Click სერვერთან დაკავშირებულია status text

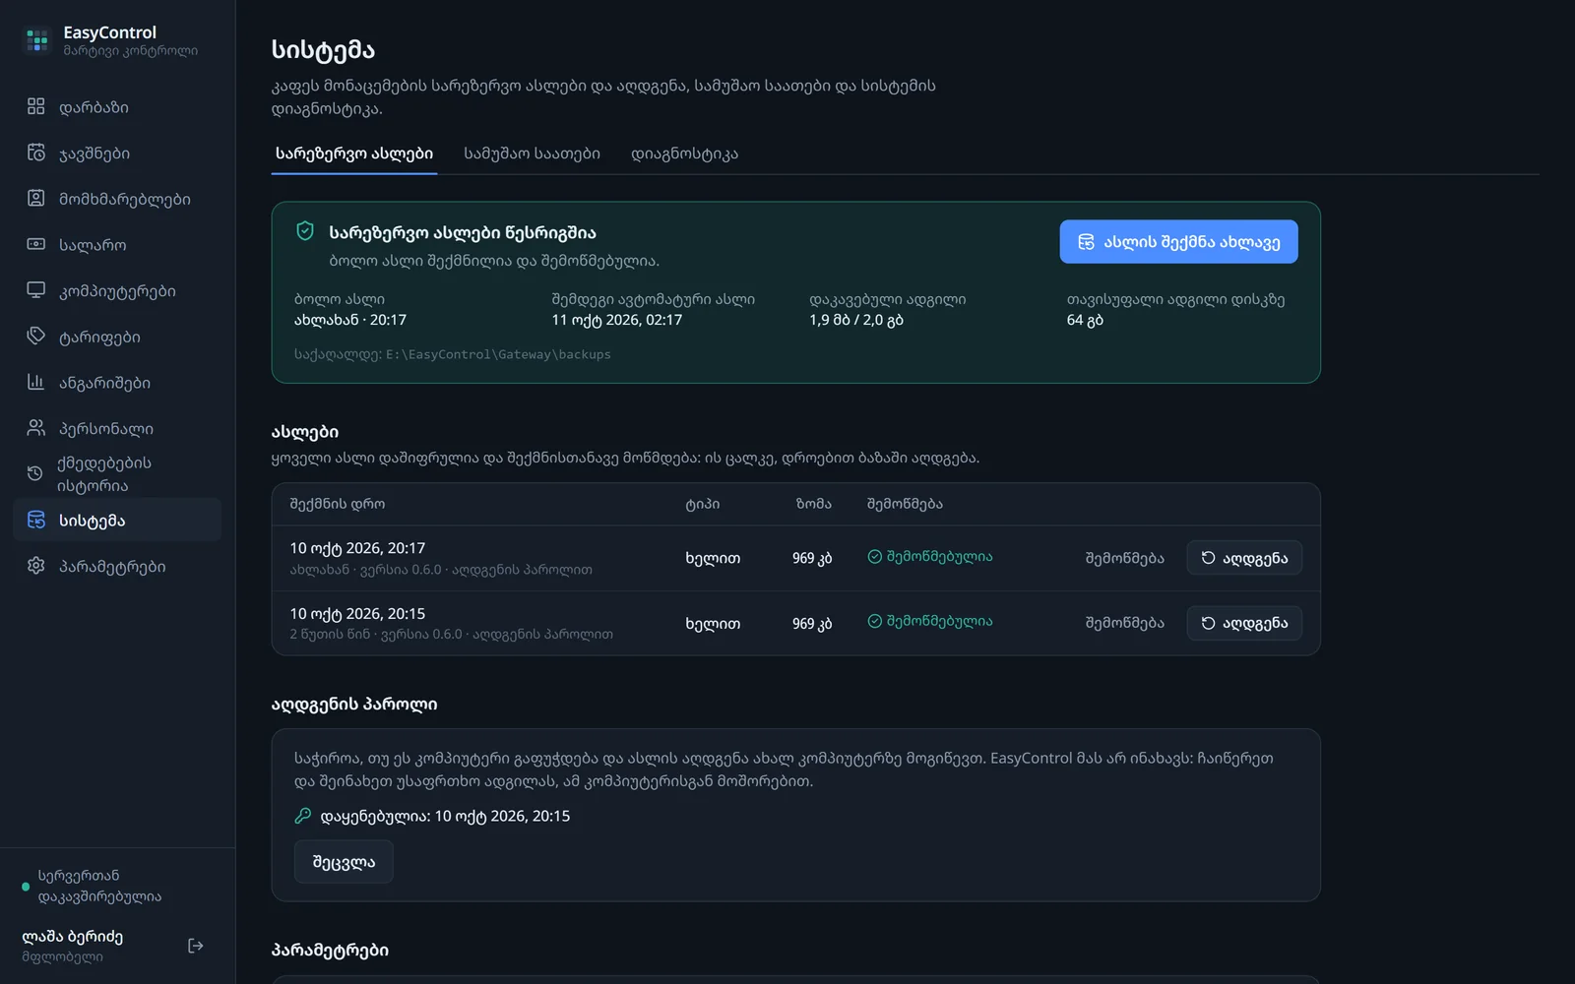coord(99,886)
